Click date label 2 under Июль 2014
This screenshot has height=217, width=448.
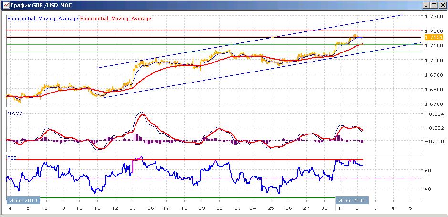[x=357, y=208]
